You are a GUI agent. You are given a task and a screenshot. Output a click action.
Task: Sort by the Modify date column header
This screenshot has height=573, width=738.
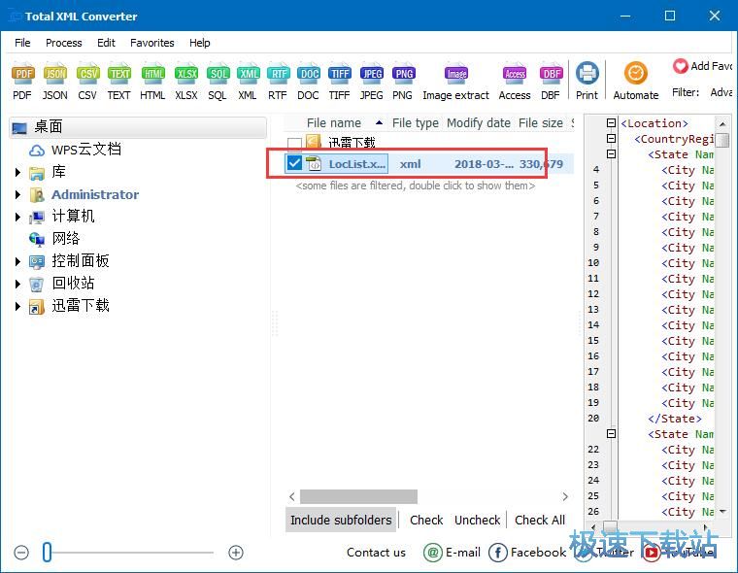point(479,123)
